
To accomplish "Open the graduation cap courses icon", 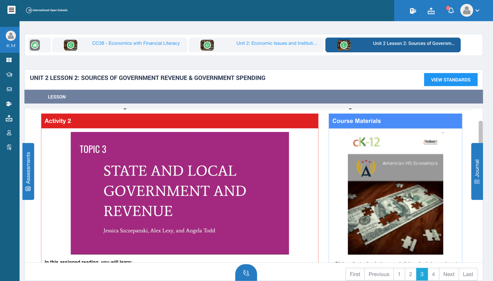I will pyautogui.click(x=9, y=75).
